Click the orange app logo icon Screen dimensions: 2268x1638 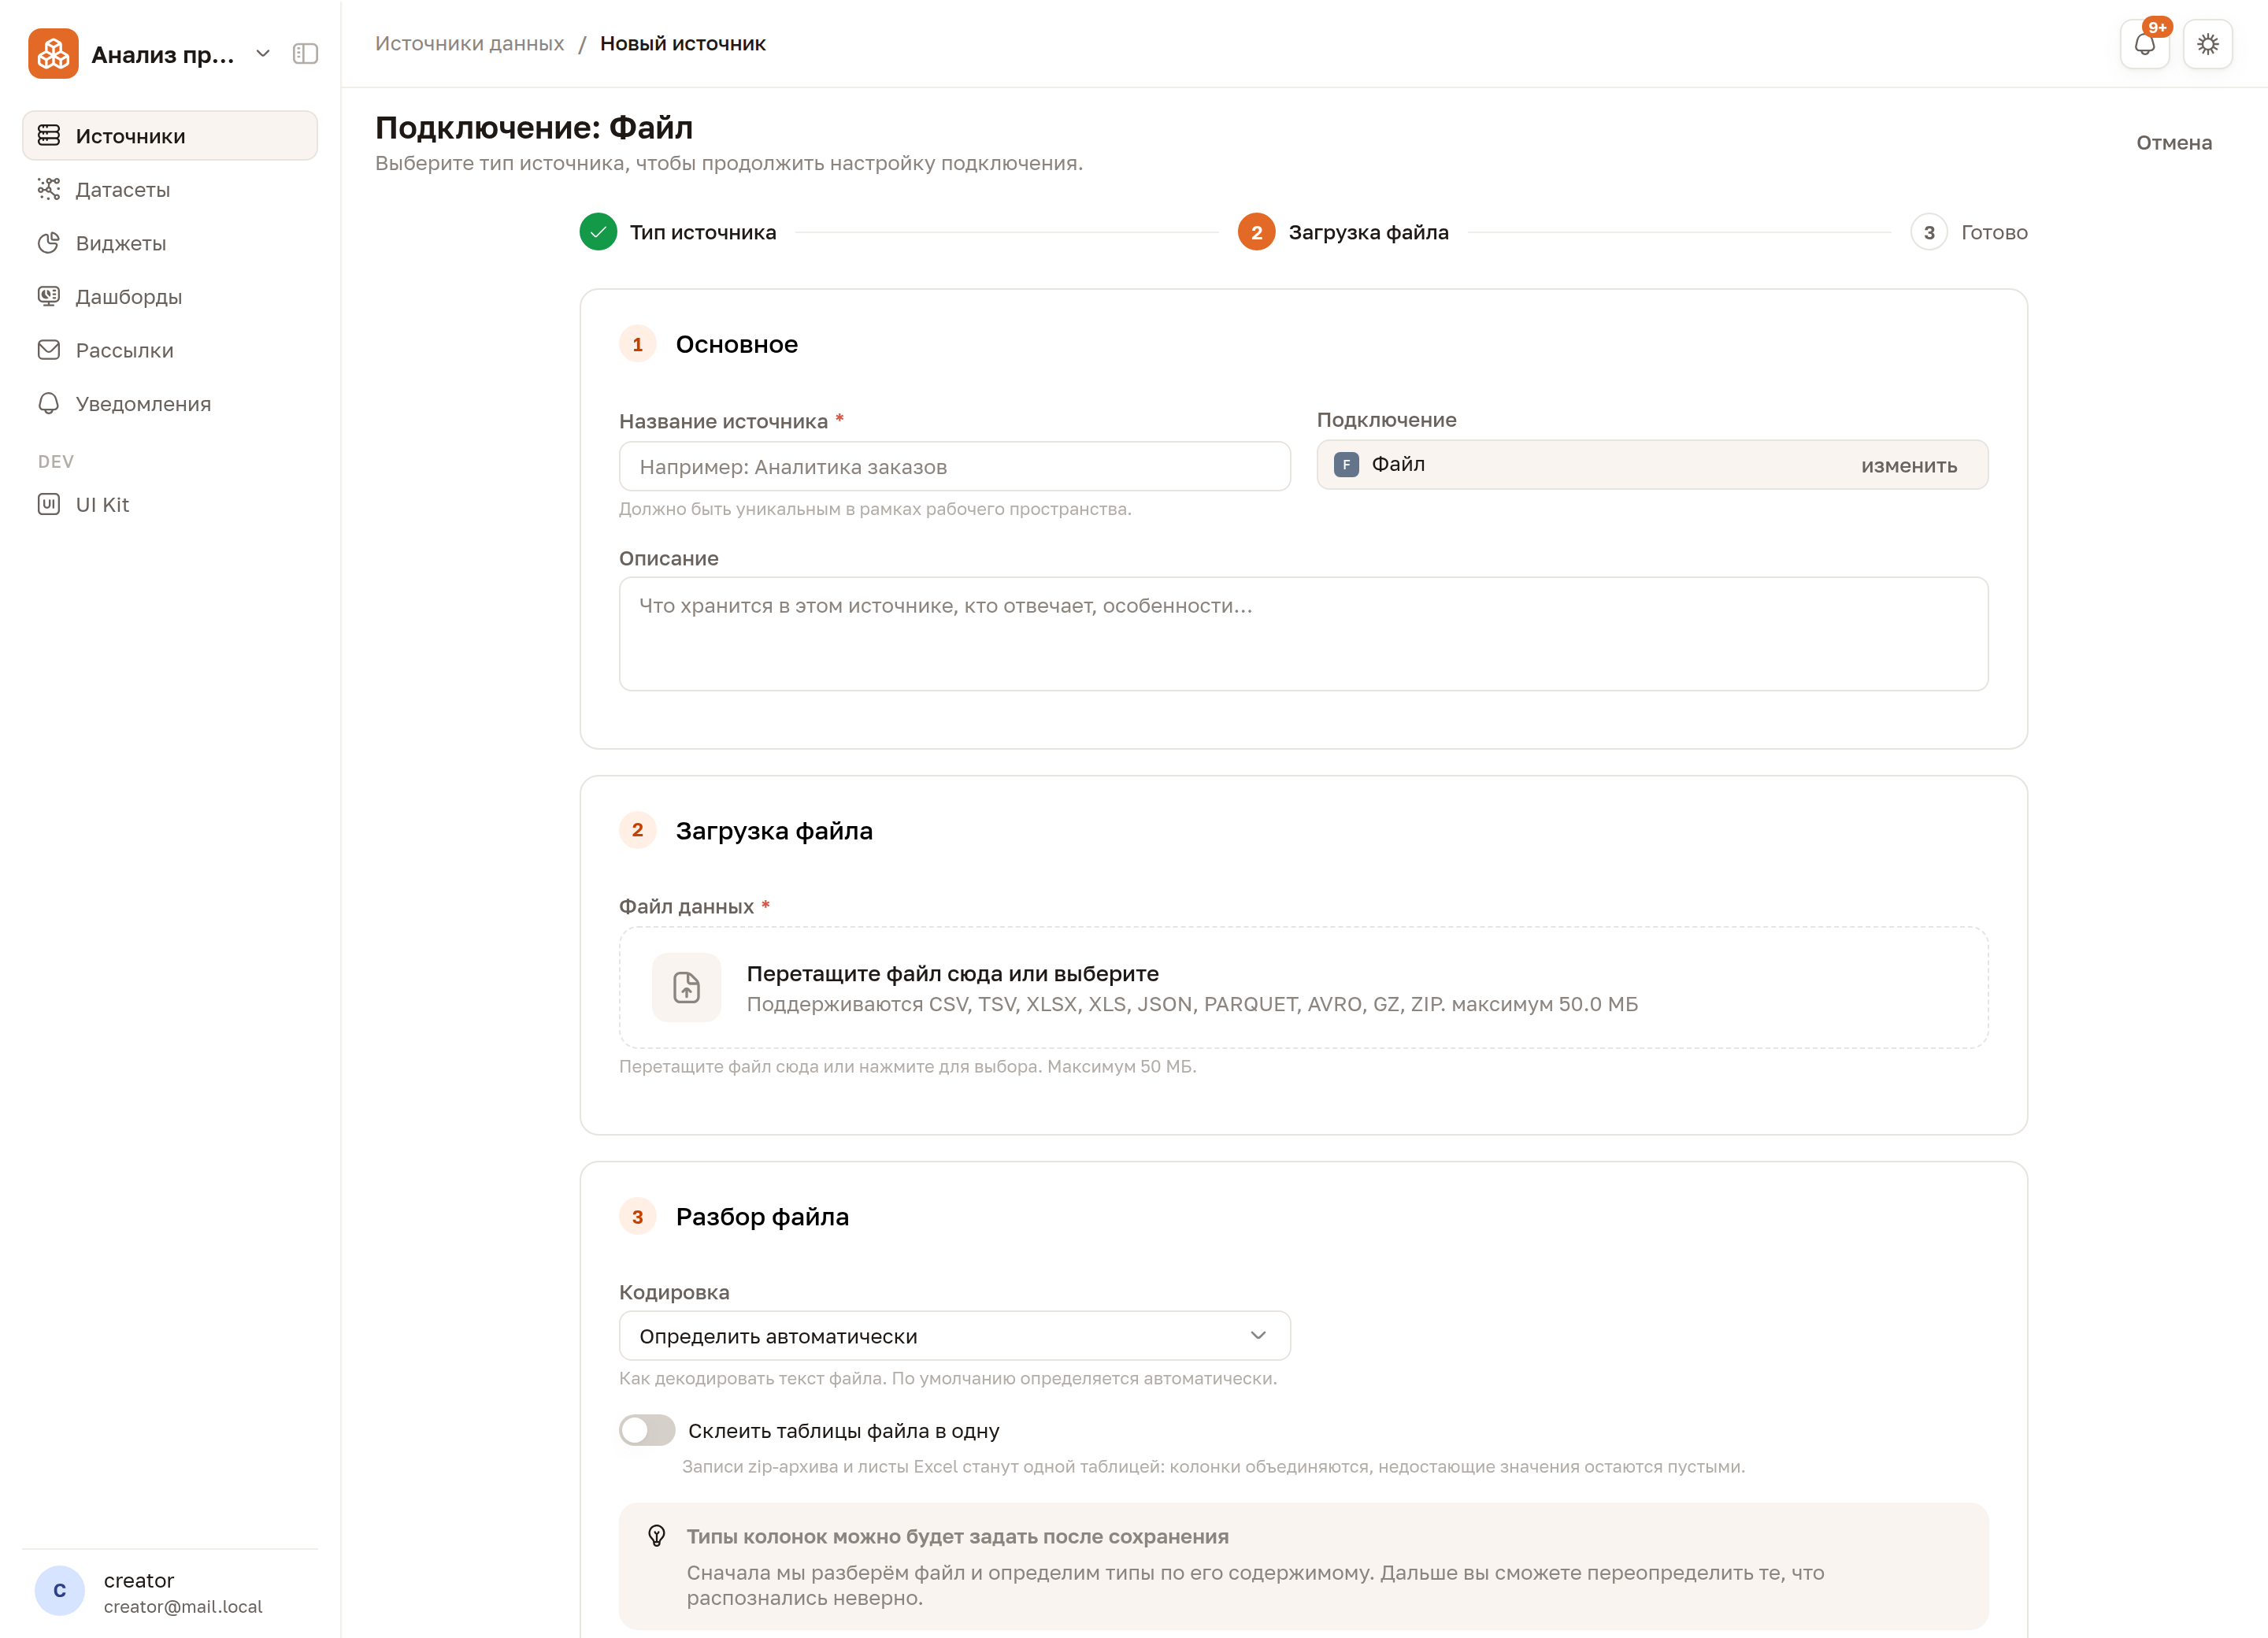54,54
